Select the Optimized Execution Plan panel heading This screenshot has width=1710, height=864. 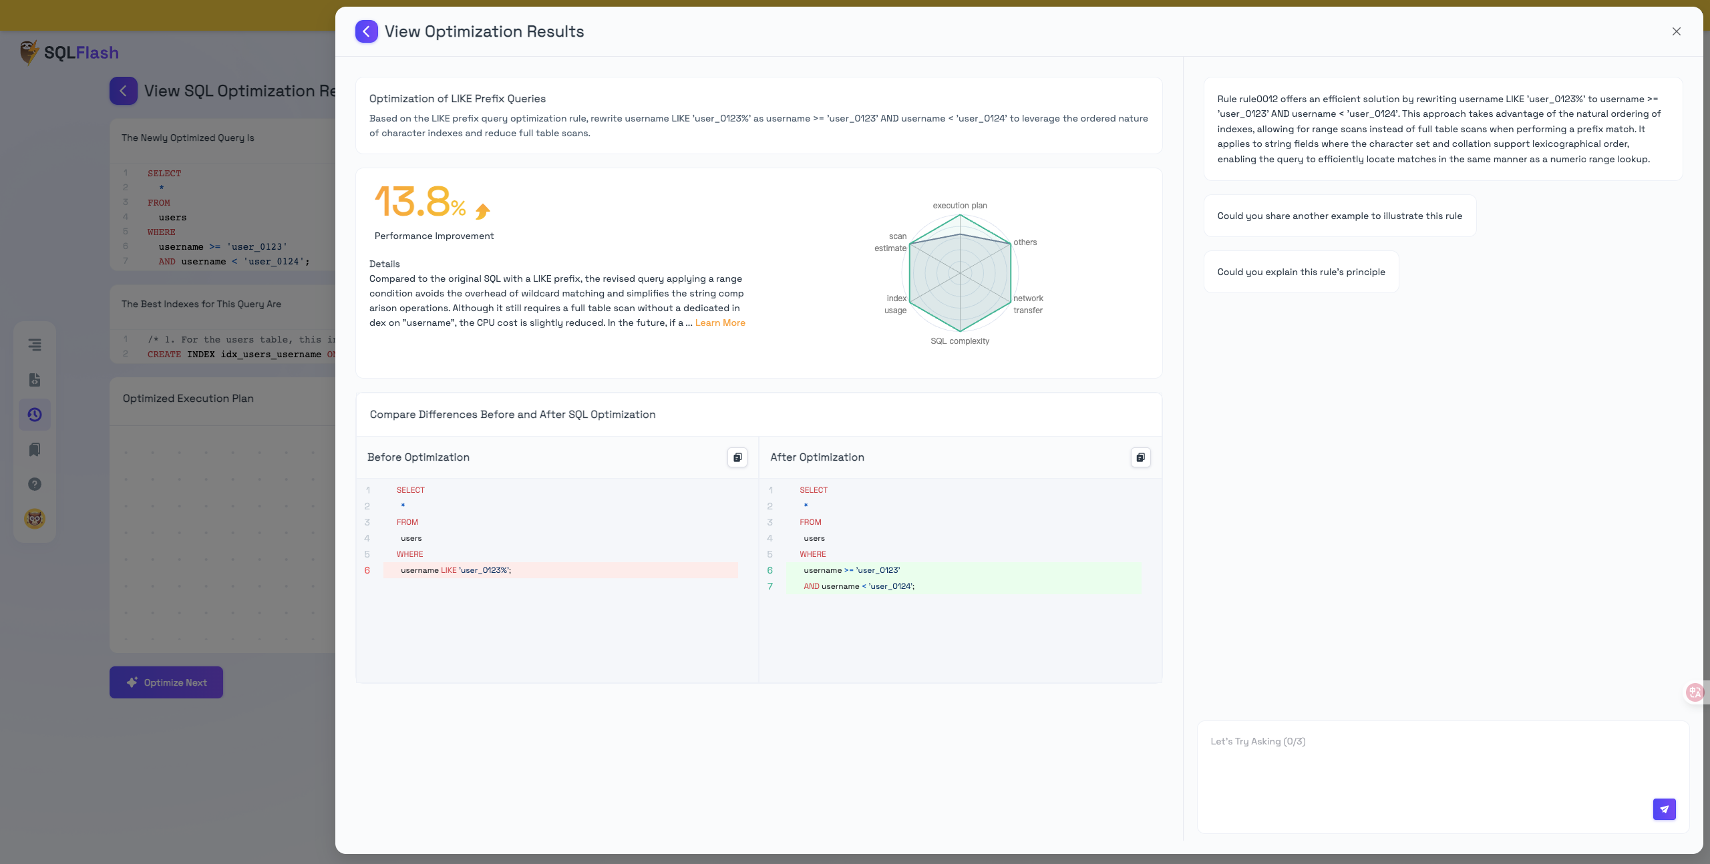[188, 398]
